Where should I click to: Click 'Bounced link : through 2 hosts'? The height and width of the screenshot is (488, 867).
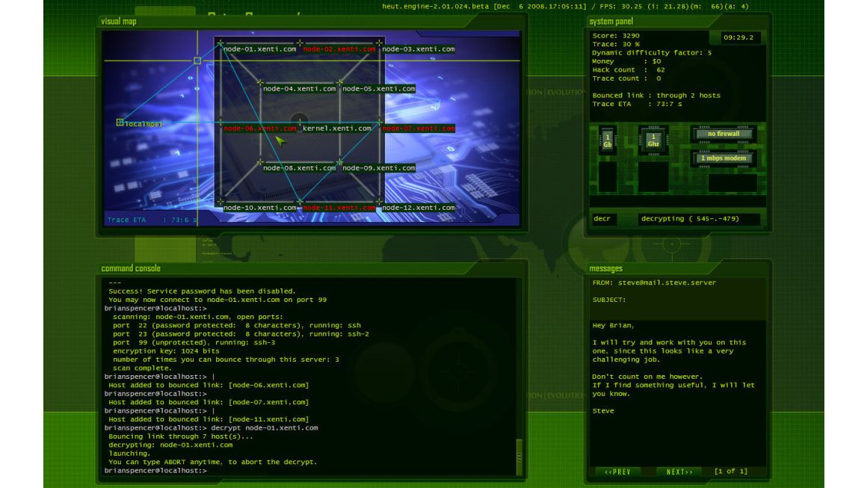[x=656, y=96]
